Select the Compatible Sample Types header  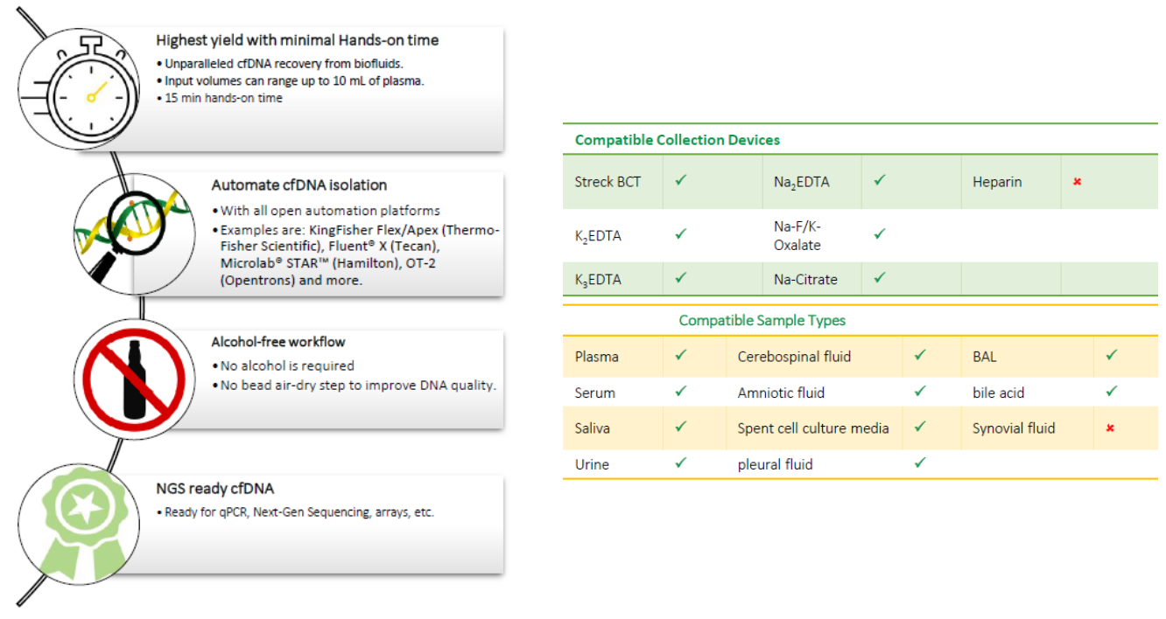pyautogui.click(x=762, y=321)
